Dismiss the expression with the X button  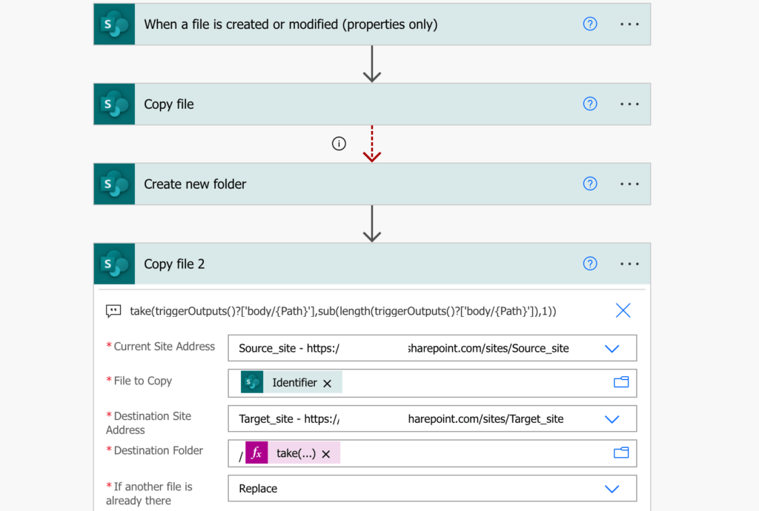click(x=622, y=310)
